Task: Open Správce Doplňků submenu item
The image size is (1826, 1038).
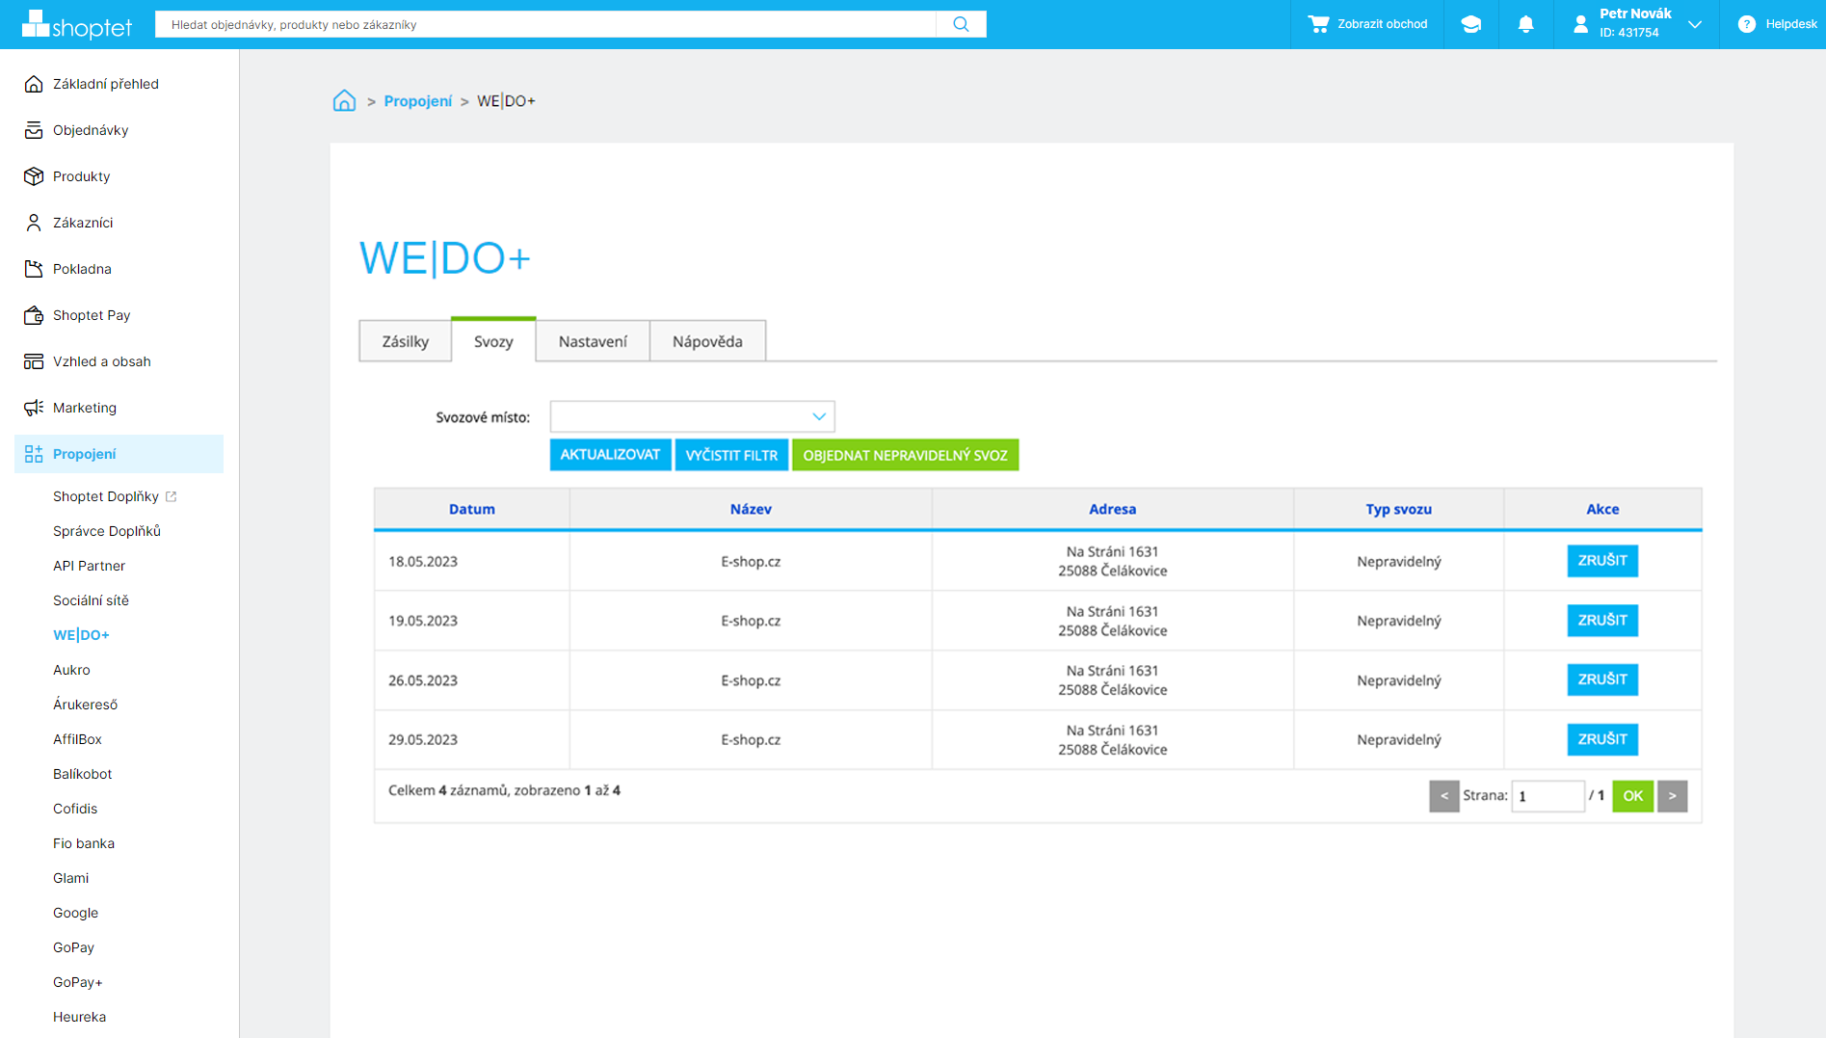Action: pos(107,531)
